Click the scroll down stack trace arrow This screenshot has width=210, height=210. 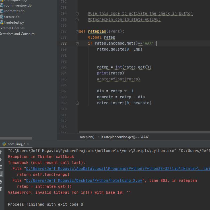[1, 159]
